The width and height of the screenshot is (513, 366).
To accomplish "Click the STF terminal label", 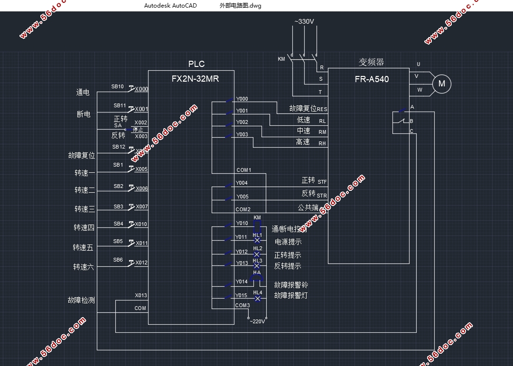I will 322,182.
